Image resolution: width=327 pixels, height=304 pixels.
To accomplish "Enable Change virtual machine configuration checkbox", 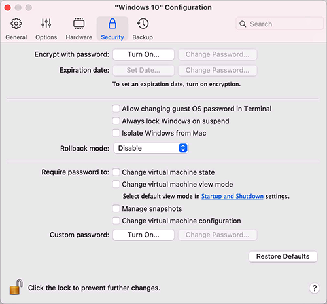I will 116,221.
